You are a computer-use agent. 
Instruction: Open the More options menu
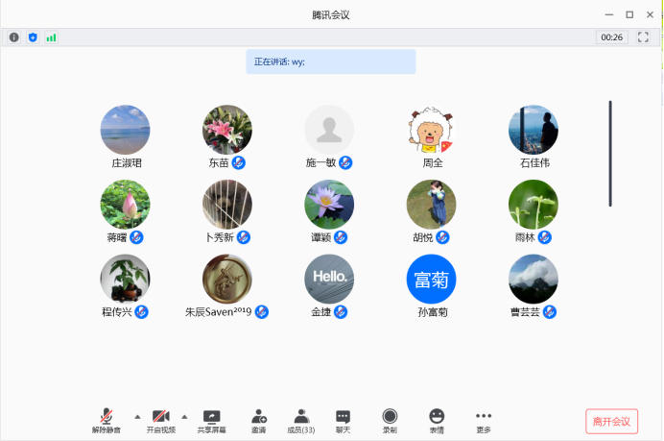pos(484,421)
